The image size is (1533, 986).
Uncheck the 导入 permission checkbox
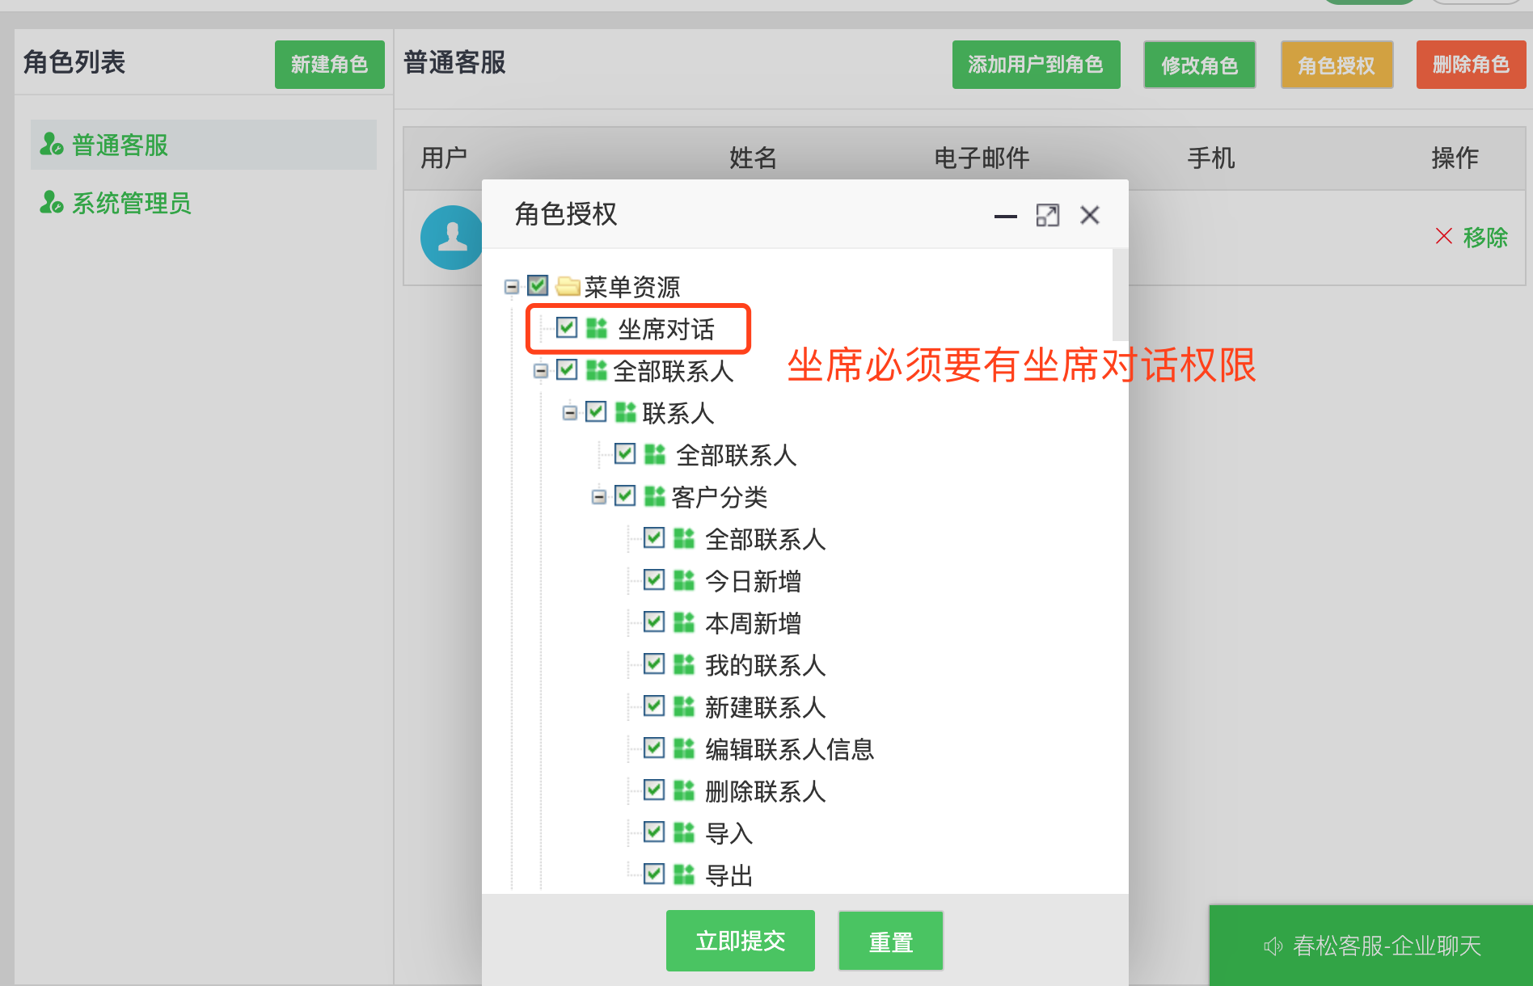point(653,832)
